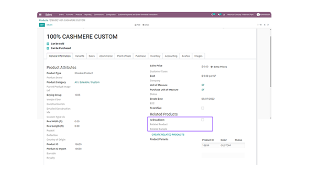This screenshot has height=188, width=309.
Task: Switch to the General Information tab
Action: click(x=60, y=56)
